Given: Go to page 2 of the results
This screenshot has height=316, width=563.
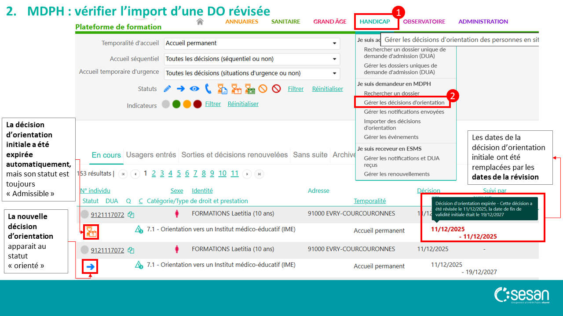Looking at the screenshot, I should [154, 173].
